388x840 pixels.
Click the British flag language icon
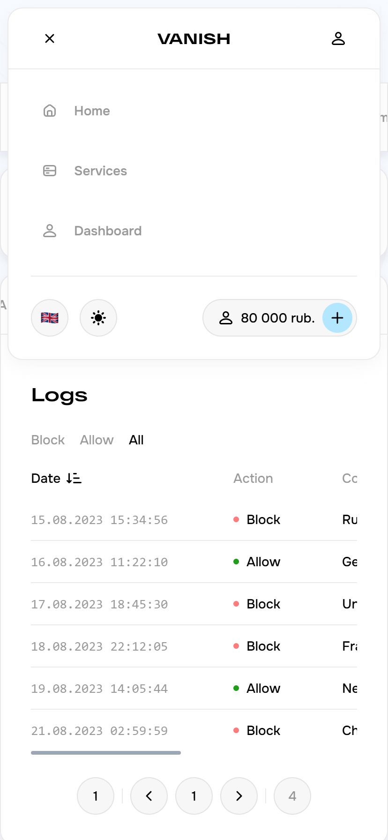(x=50, y=318)
